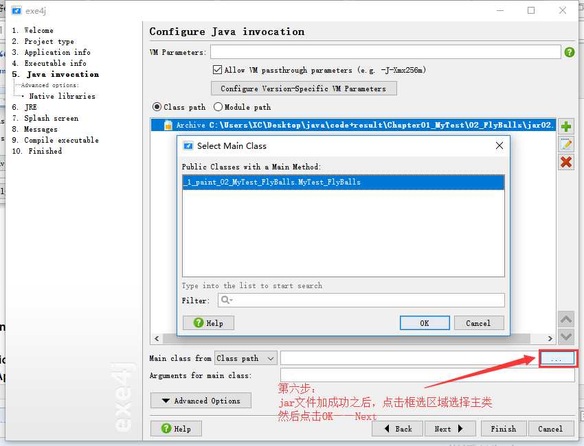Click the wizard Help button at bottom left

(x=176, y=429)
